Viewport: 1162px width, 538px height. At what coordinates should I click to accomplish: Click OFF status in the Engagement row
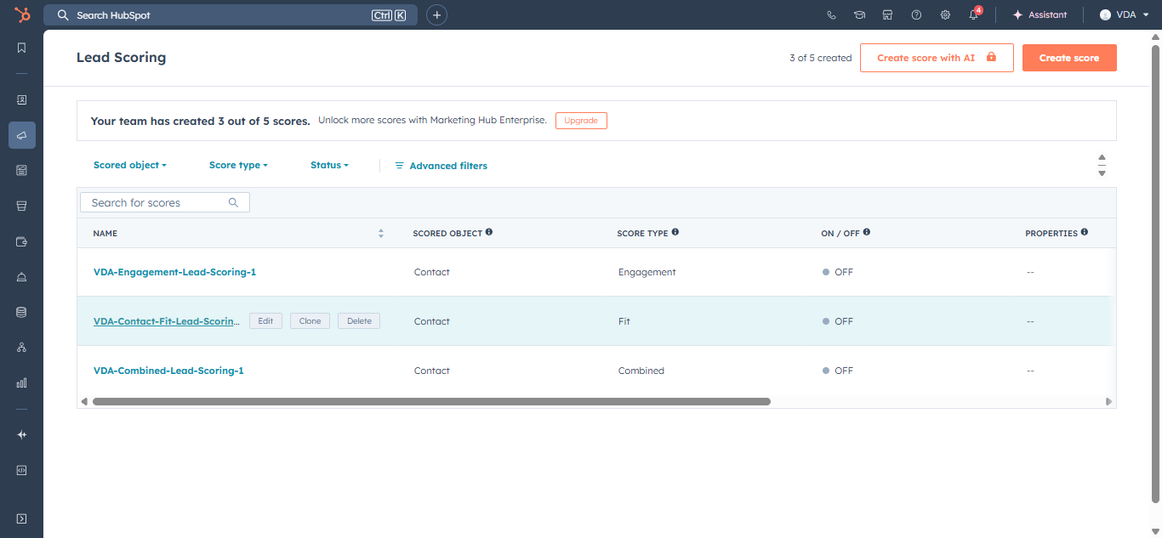click(x=838, y=272)
